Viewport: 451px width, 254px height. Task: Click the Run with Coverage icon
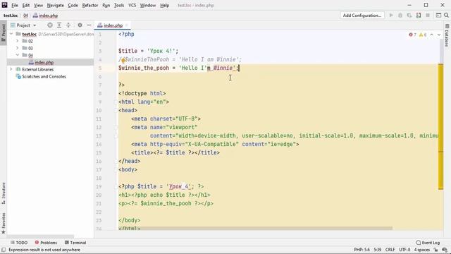point(409,16)
